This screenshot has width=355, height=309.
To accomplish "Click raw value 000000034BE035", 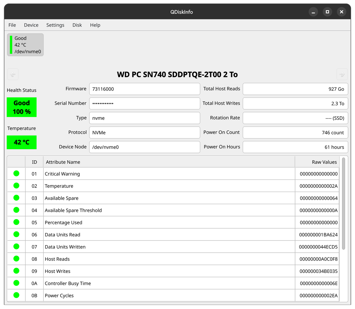I will pyautogui.click(x=319, y=272).
